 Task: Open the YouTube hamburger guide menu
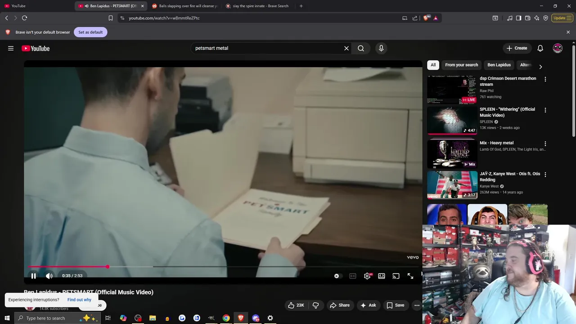[11, 48]
